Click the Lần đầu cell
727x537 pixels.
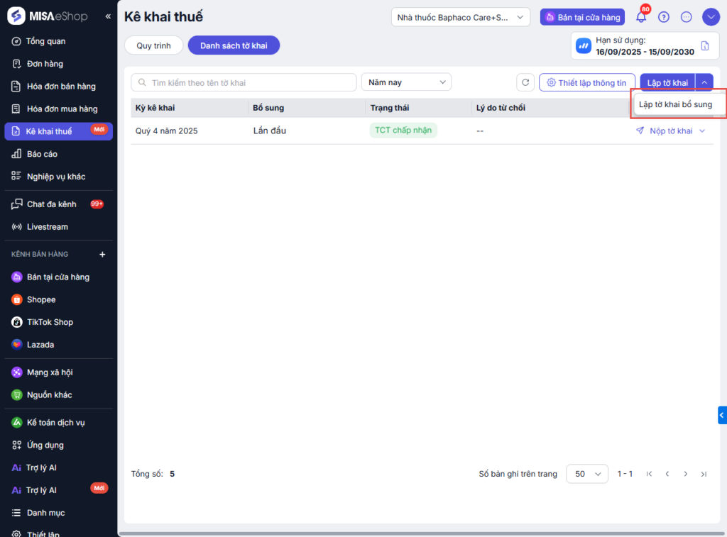(x=269, y=131)
